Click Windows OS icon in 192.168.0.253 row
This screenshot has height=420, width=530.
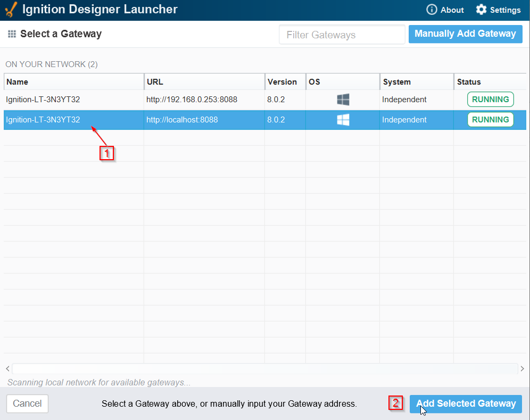[x=343, y=100]
